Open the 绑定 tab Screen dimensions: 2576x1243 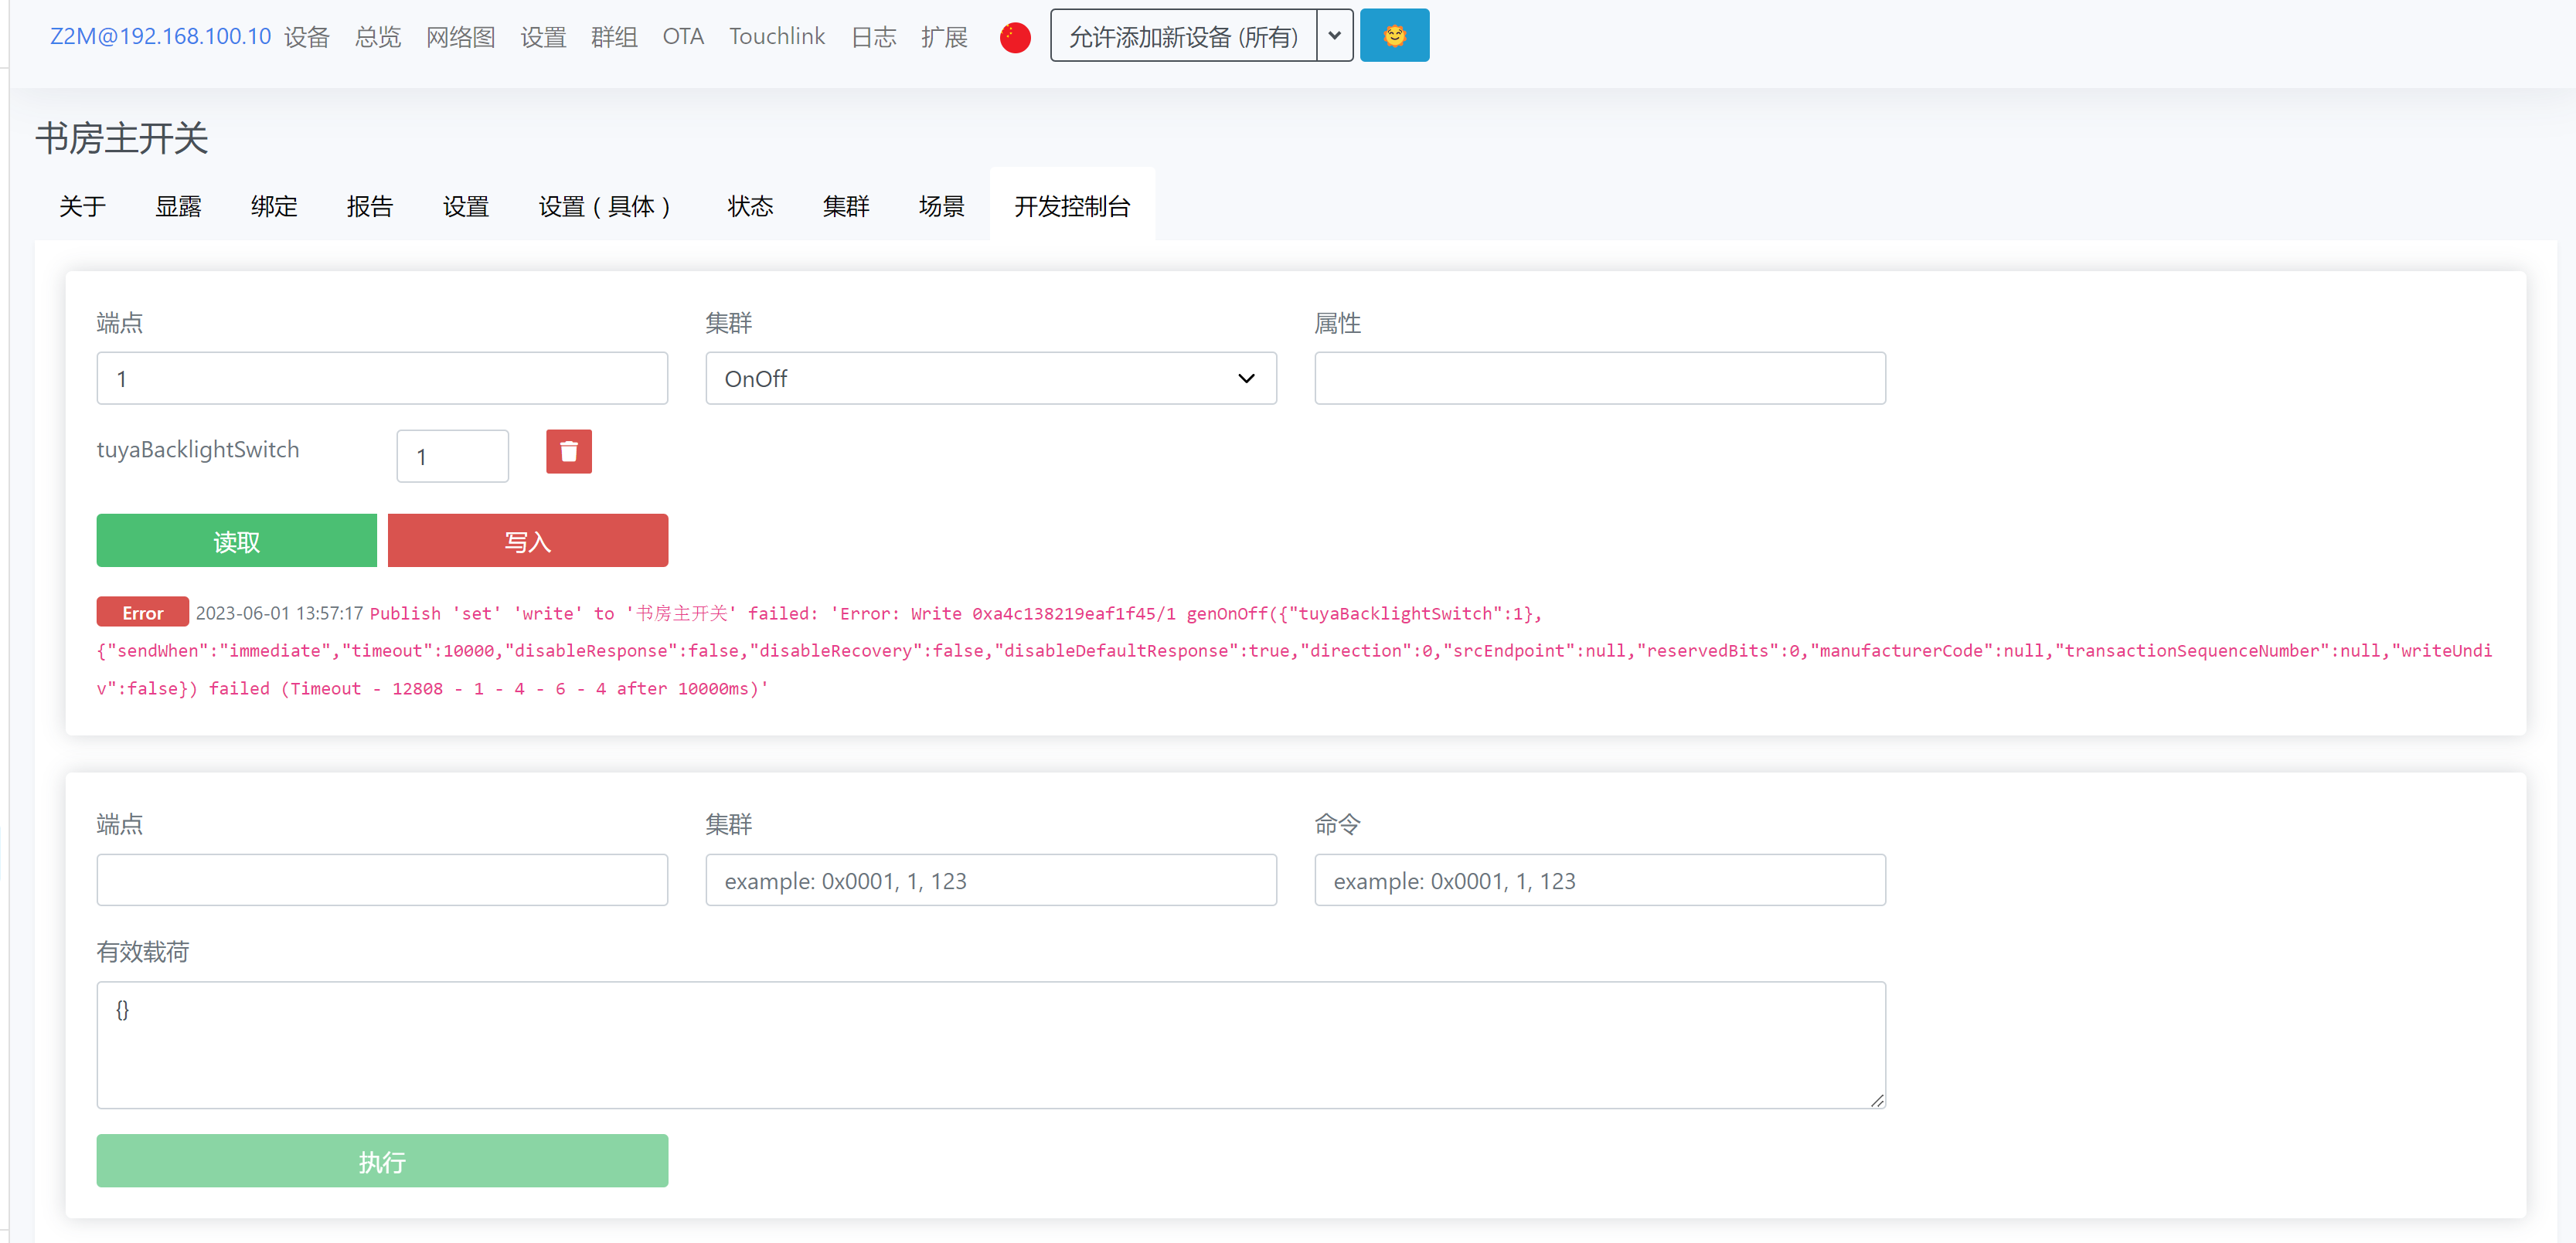[x=274, y=205]
